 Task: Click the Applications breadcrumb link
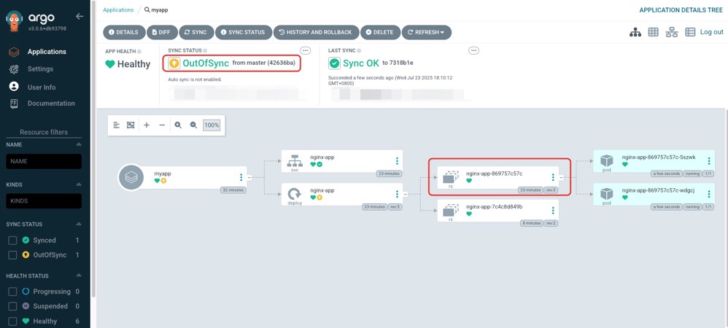pyautogui.click(x=118, y=10)
